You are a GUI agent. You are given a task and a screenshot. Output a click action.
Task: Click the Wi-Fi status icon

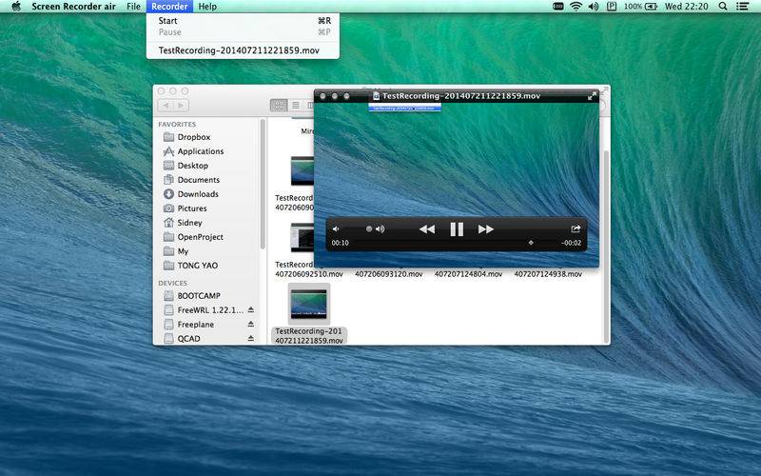click(576, 7)
